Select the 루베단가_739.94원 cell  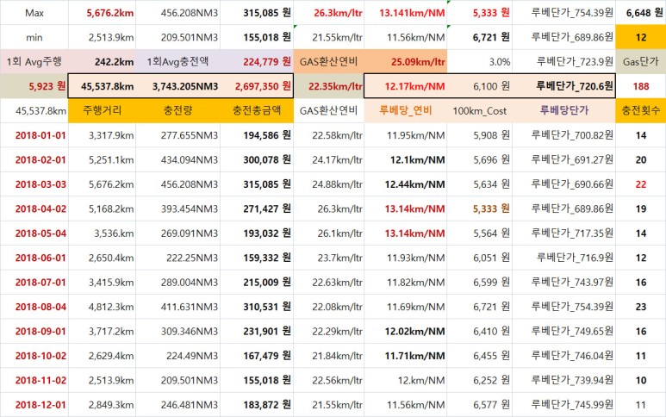point(563,381)
